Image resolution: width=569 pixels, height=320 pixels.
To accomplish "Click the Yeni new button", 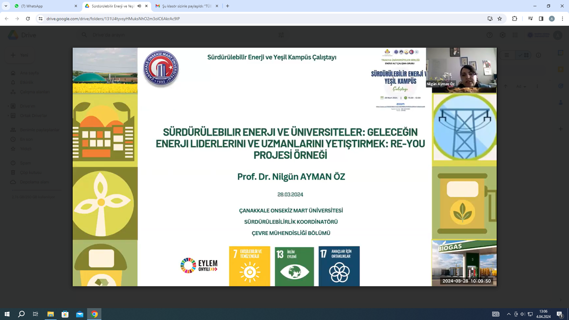I will (20, 55).
